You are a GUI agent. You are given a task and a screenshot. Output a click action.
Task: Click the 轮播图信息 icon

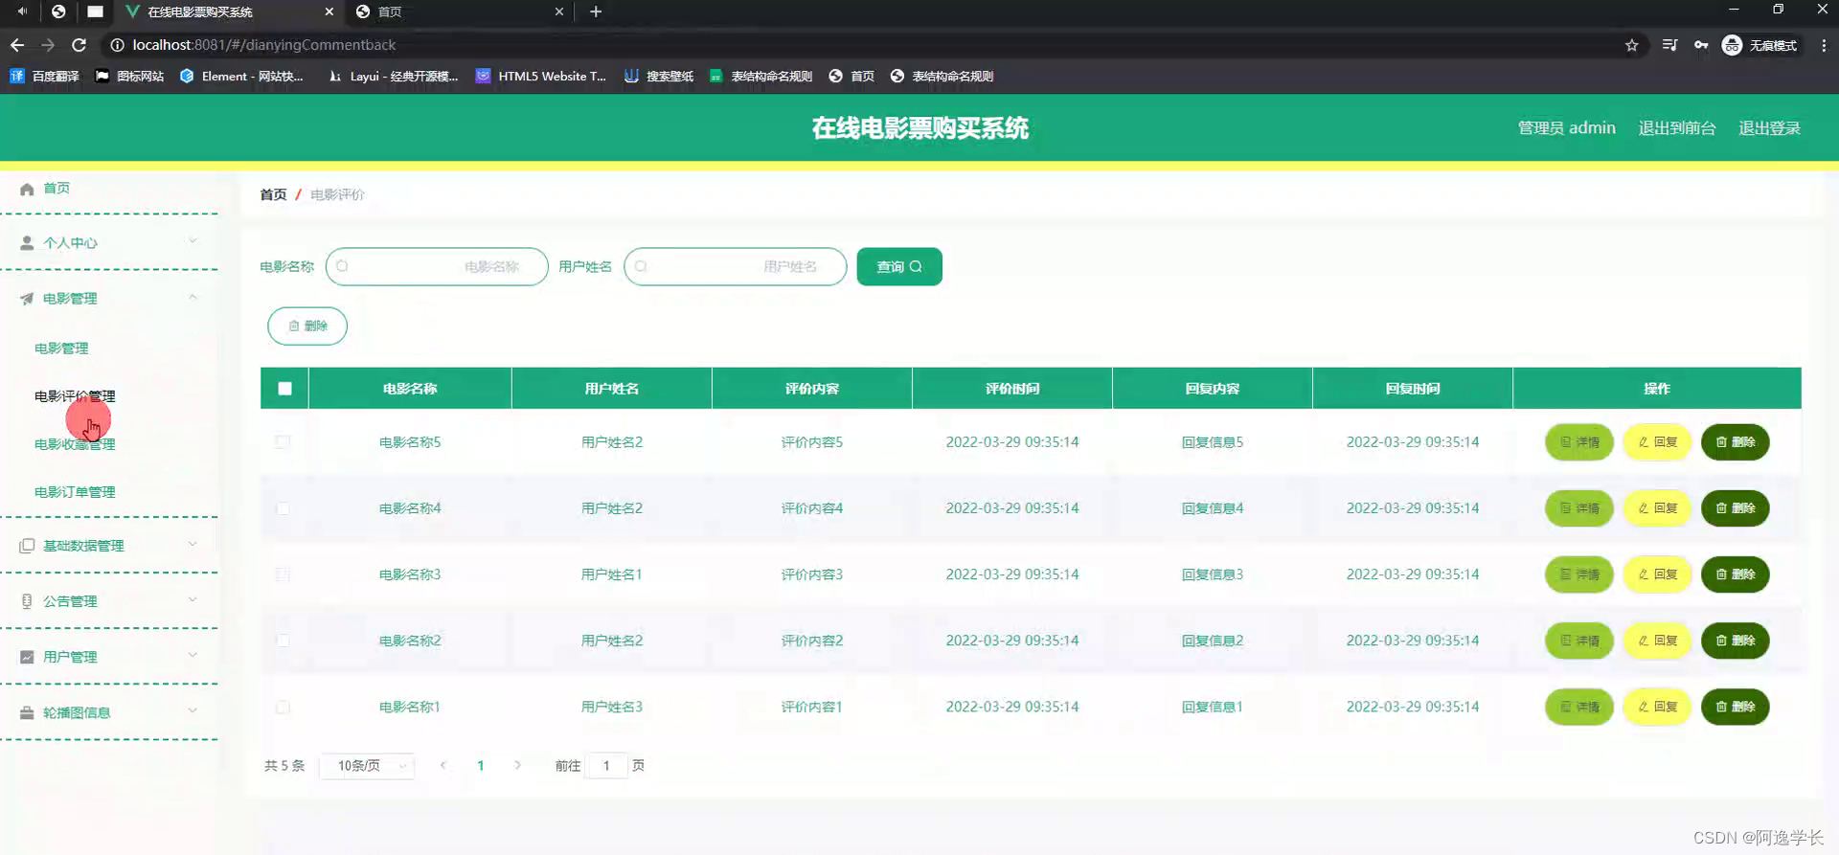point(27,712)
